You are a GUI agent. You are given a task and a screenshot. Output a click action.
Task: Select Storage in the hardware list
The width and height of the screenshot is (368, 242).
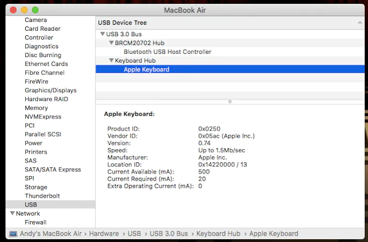36,187
